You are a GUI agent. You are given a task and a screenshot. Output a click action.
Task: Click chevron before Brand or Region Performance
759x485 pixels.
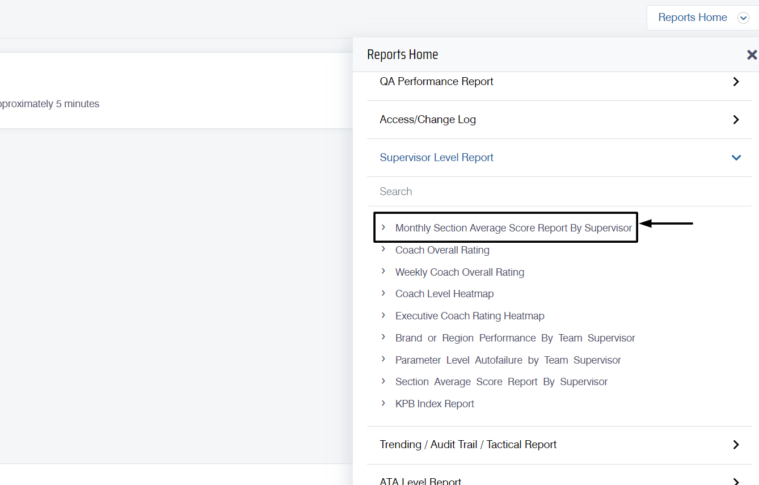[x=383, y=337]
